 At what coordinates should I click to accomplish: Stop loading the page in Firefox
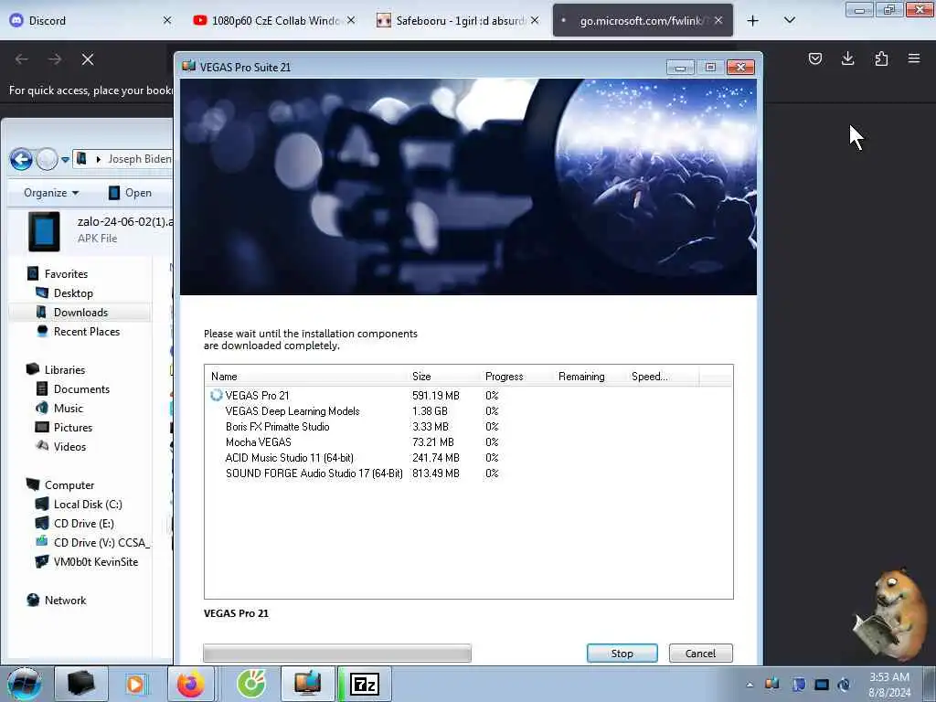point(88,59)
